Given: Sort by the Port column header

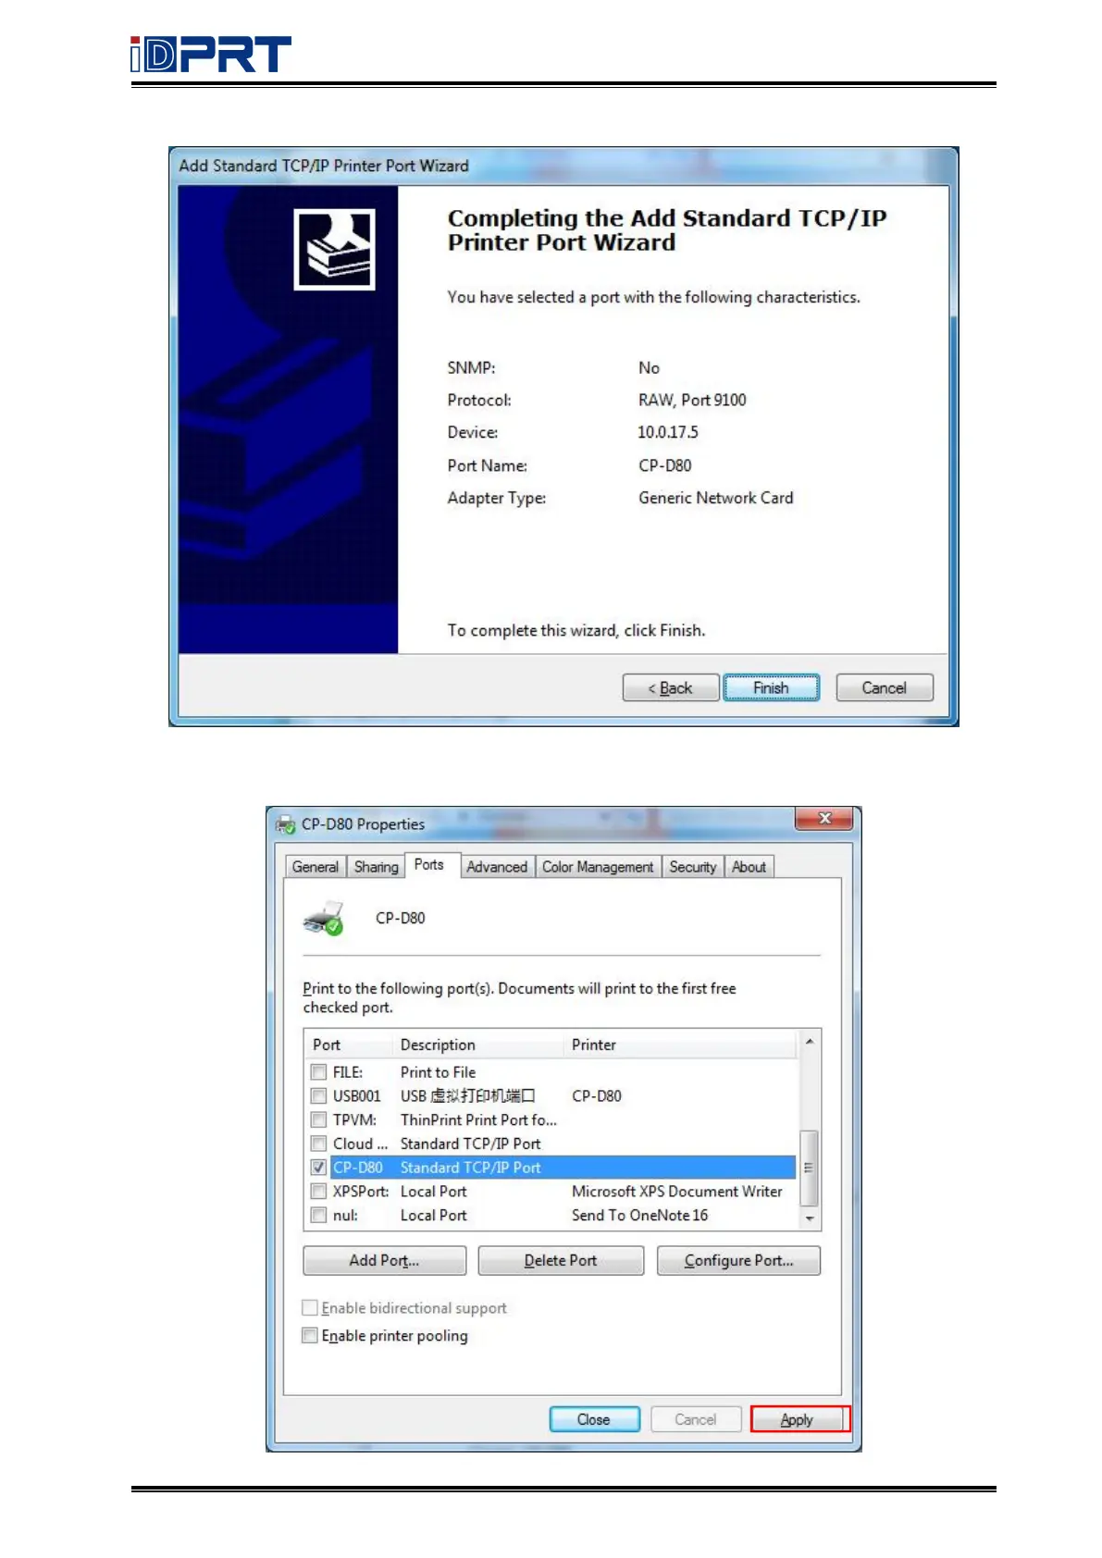Looking at the screenshot, I should (x=349, y=1045).
